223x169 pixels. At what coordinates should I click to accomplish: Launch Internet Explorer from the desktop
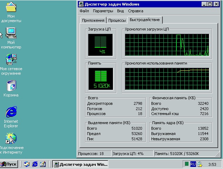(x=11, y=112)
